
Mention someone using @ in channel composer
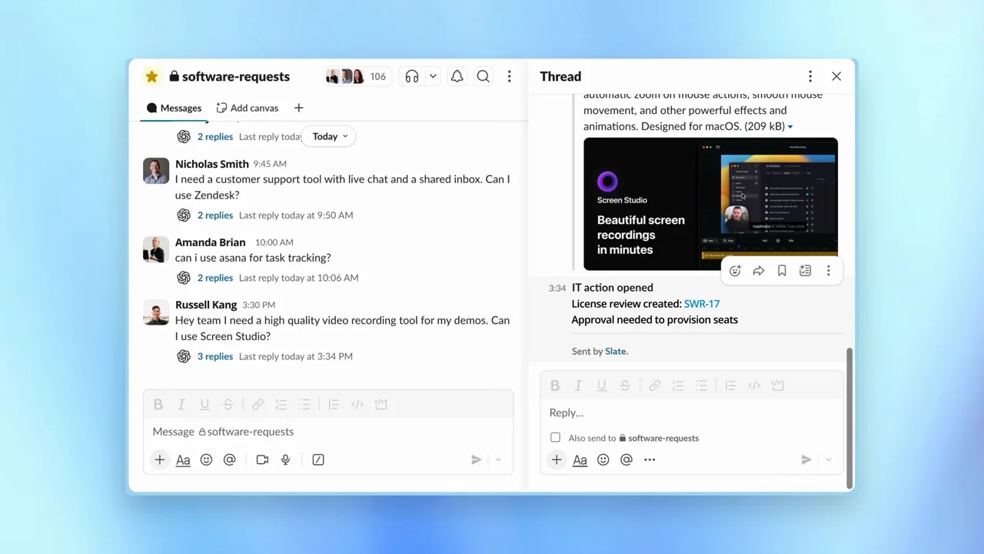pos(229,459)
